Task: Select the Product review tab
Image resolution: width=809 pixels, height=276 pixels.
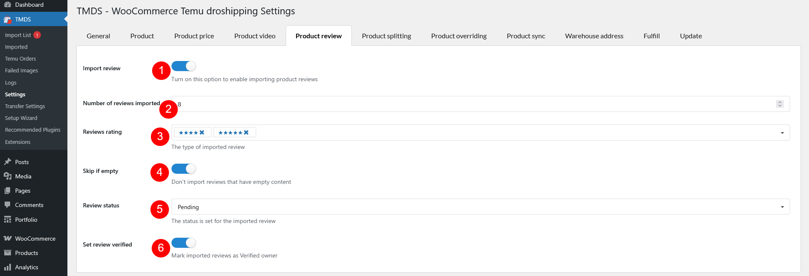Action: pyautogui.click(x=319, y=36)
